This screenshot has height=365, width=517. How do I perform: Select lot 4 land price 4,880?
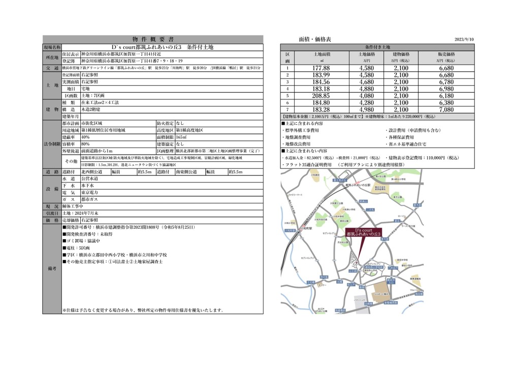[366, 89]
